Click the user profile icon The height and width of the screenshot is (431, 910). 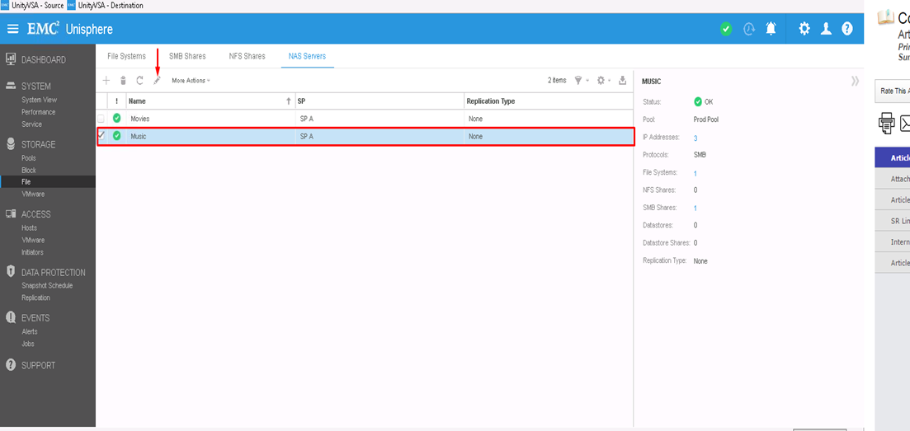click(x=826, y=29)
